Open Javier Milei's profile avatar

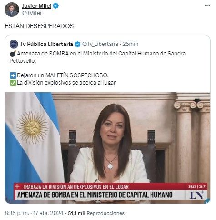click(x=12, y=10)
